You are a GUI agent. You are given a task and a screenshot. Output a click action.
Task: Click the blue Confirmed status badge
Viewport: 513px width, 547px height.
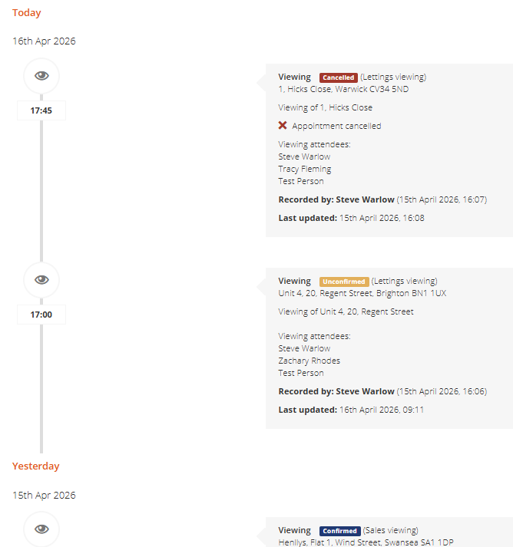click(339, 531)
